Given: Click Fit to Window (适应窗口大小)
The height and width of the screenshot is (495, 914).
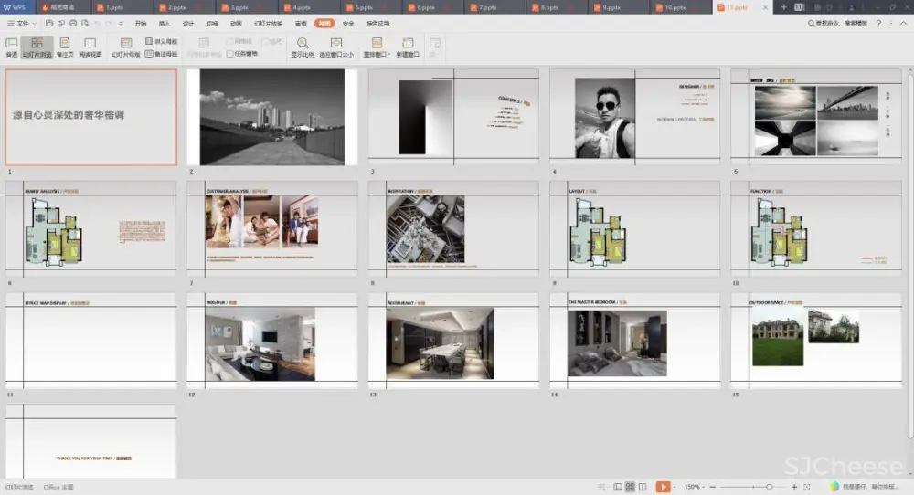Looking at the screenshot, I should pos(335,43).
